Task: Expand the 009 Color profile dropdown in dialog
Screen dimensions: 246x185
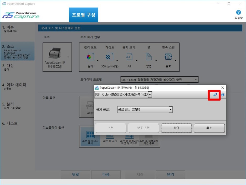Action: 150,94
